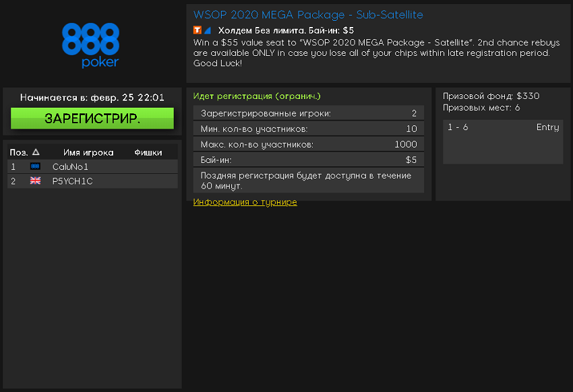Click the Поздняя регистрация notice row

(x=308, y=181)
